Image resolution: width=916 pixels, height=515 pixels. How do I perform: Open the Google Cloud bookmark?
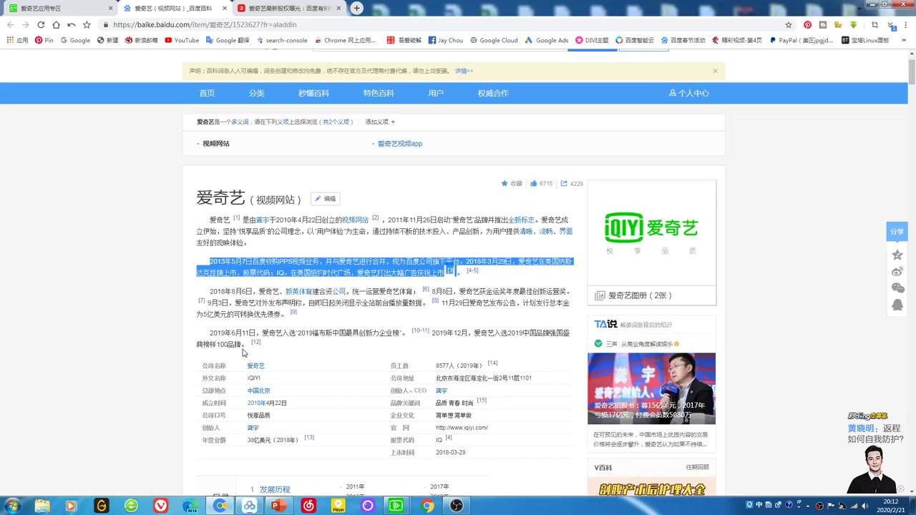(494, 40)
